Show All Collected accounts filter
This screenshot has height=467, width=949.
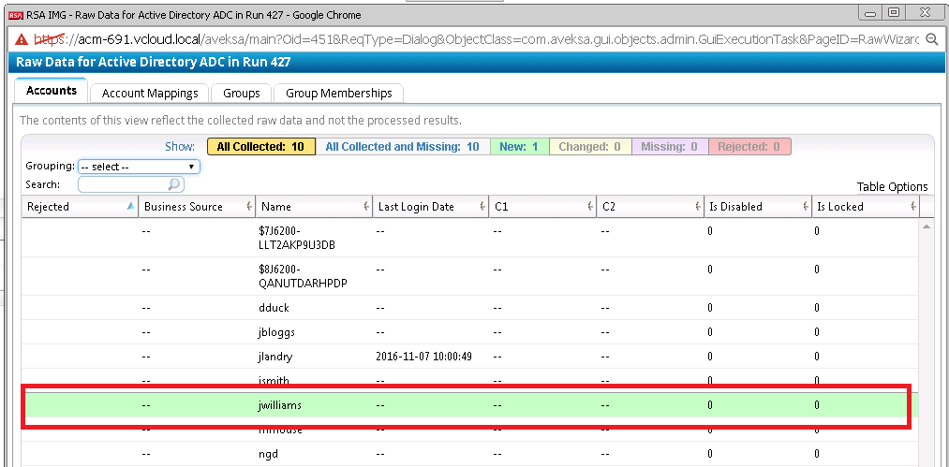[x=260, y=147]
